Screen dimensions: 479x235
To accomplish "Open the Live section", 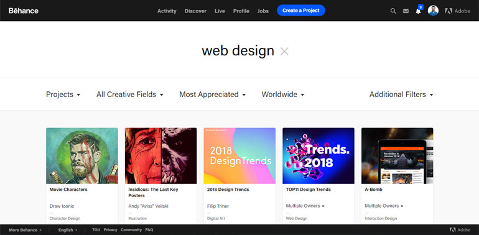I will [x=220, y=11].
